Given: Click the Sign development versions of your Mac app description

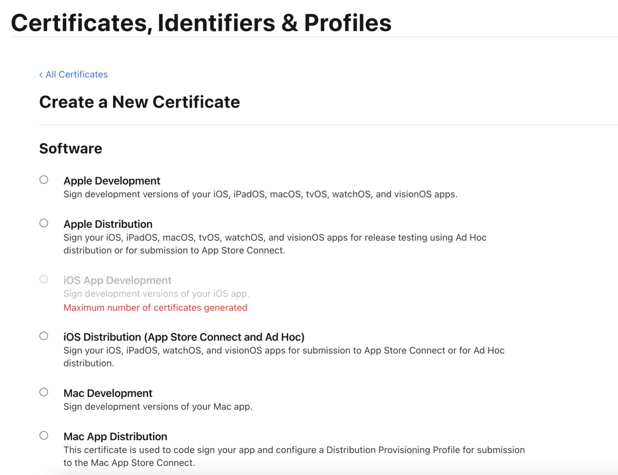Looking at the screenshot, I should pyautogui.click(x=157, y=407).
